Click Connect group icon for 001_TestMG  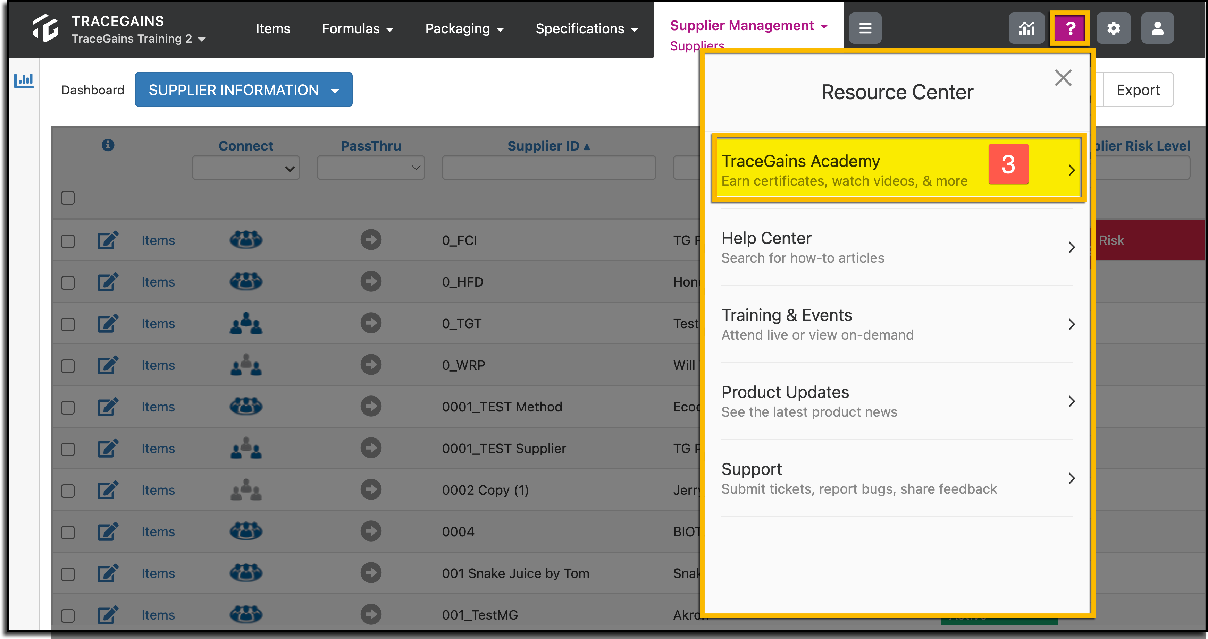[x=246, y=614]
